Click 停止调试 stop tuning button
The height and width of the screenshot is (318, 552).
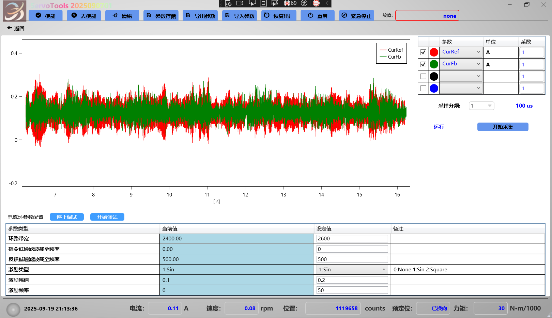coord(67,217)
